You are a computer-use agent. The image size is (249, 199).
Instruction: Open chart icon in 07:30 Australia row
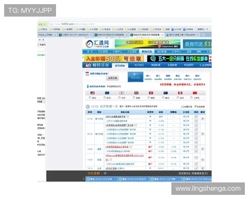pos(196,117)
